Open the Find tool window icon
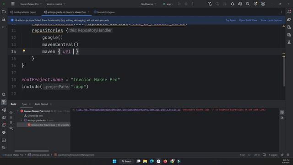 pyautogui.click(x=4, y=95)
